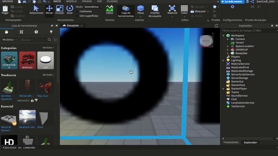Open the terrain Editor
278x156 pixels.
point(109,10)
